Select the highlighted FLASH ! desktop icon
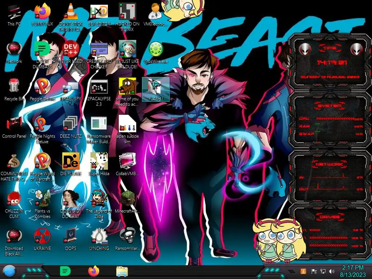This screenshot has width=372, height=279. tap(155, 89)
